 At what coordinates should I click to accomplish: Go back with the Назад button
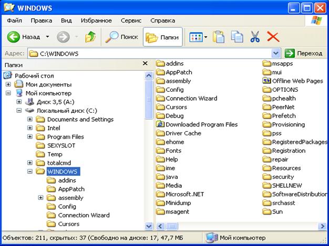(23, 37)
